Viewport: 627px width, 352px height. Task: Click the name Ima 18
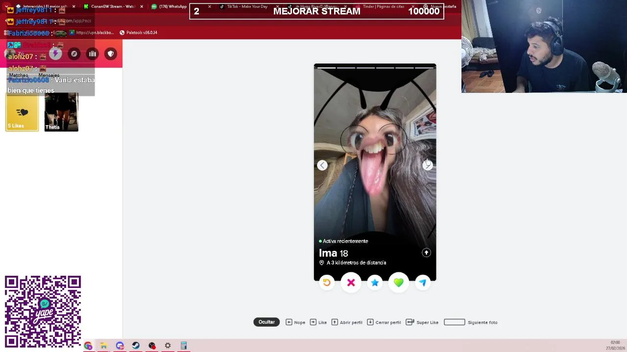[x=334, y=253]
